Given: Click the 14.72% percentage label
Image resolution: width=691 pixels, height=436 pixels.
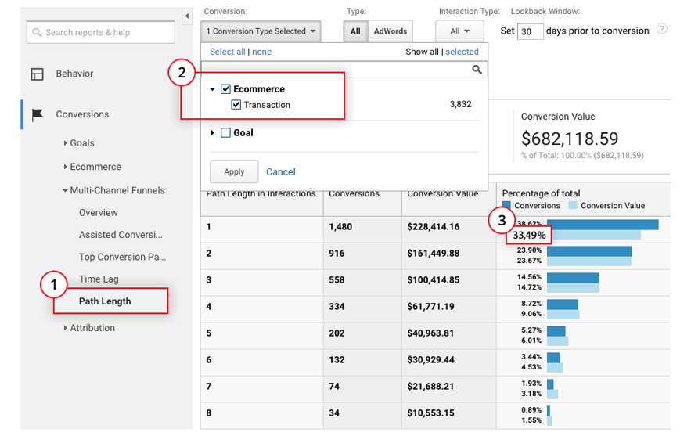Looking at the screenshot, I should pyautogui.click(x=529, y=287).
